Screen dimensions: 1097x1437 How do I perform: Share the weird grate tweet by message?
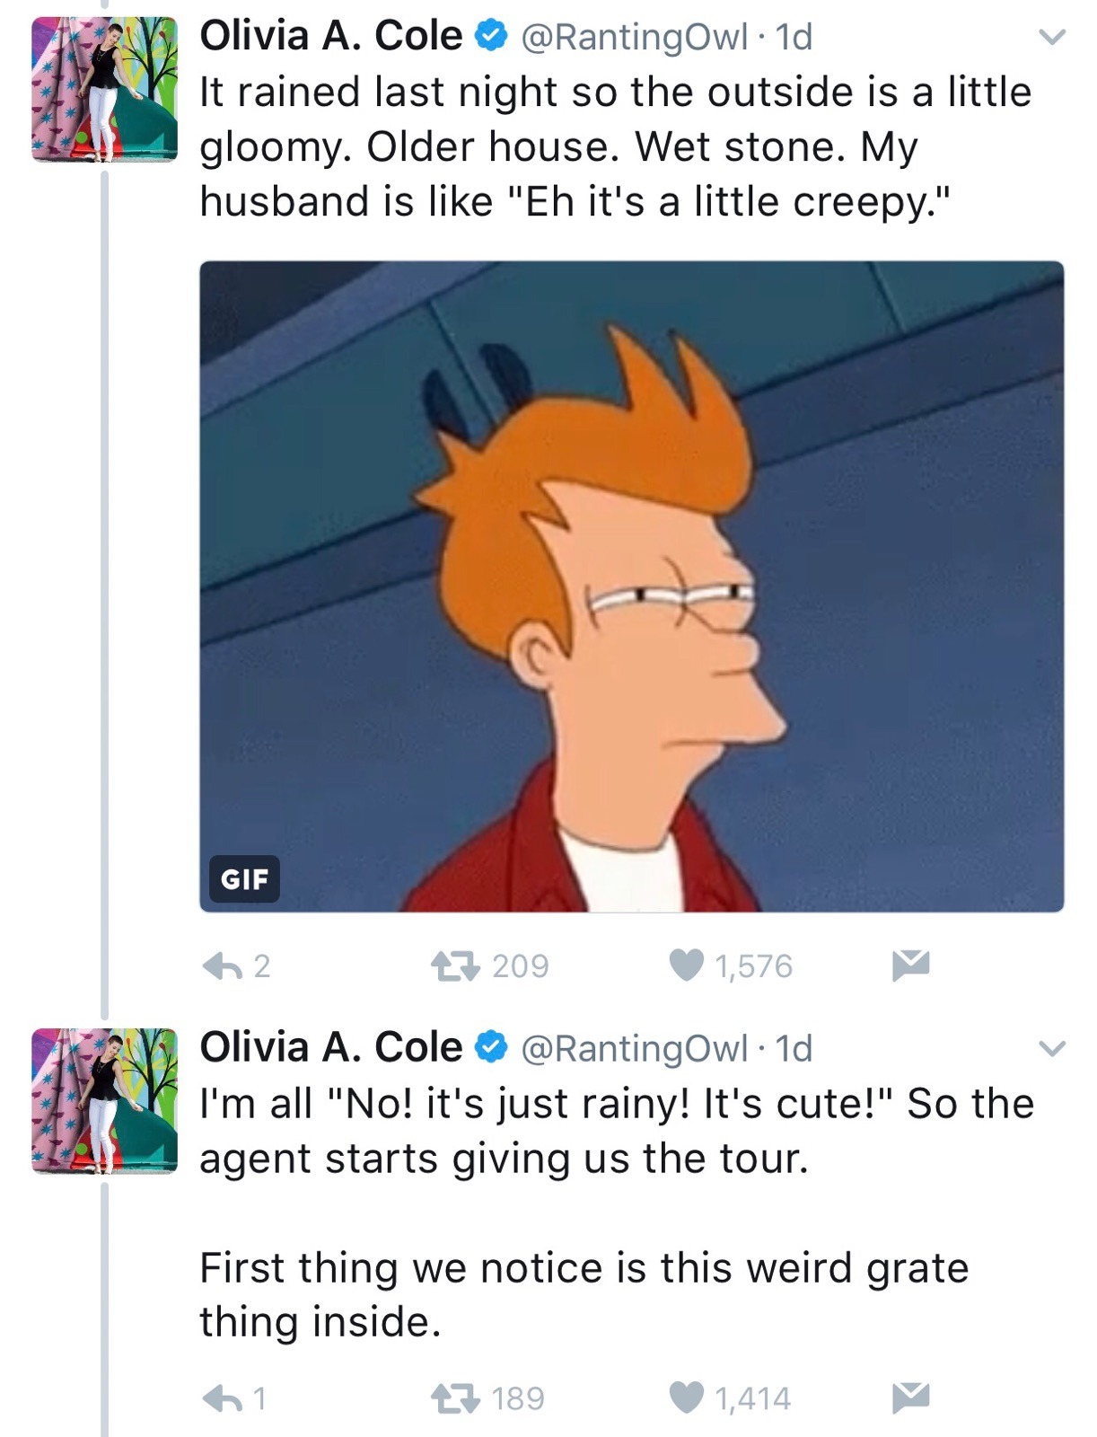[910, 1397]
